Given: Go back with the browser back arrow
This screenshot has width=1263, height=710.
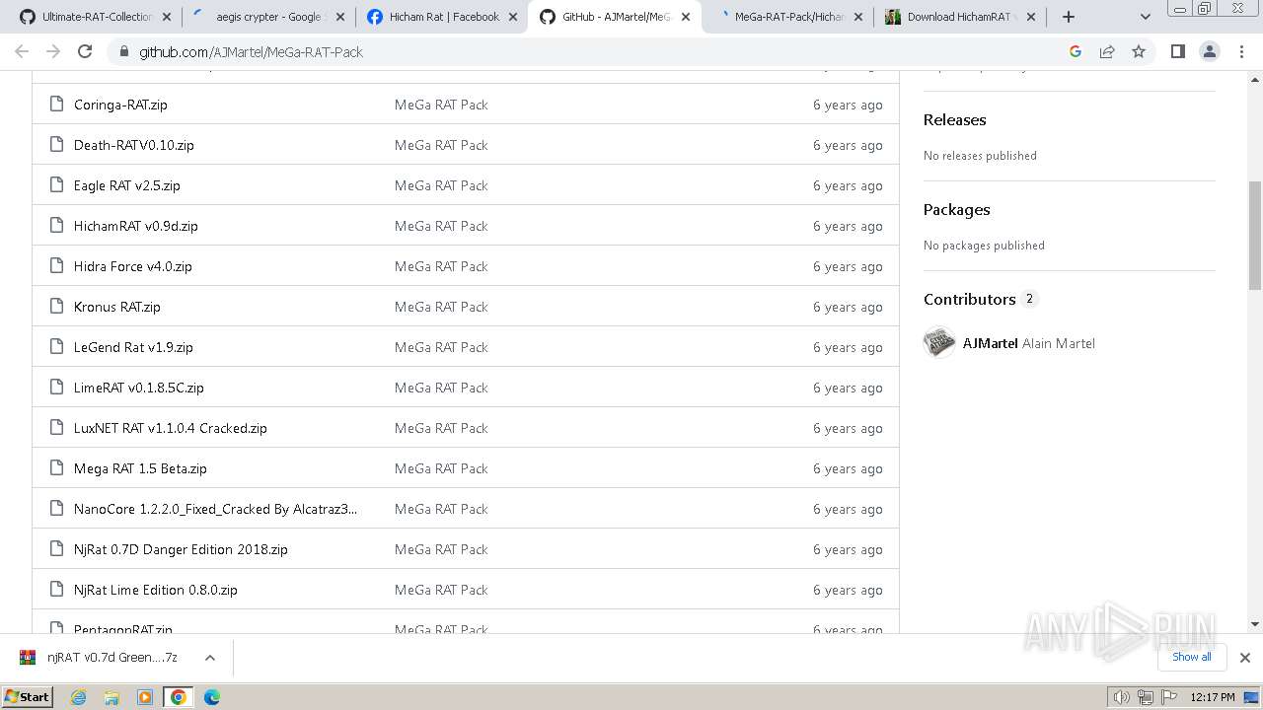Looking at the screenshot, I should coord(22,51).
